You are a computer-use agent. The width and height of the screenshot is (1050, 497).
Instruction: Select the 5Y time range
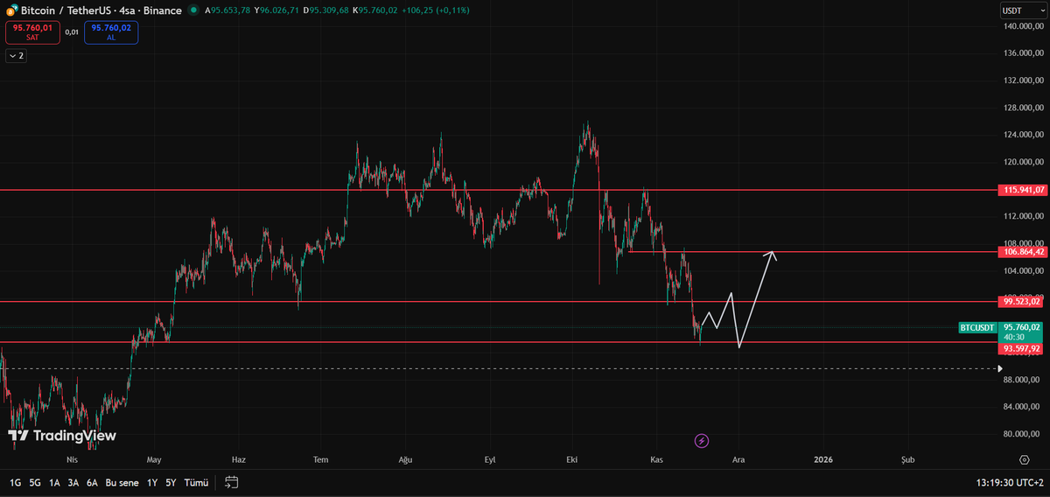coord(171,482)
